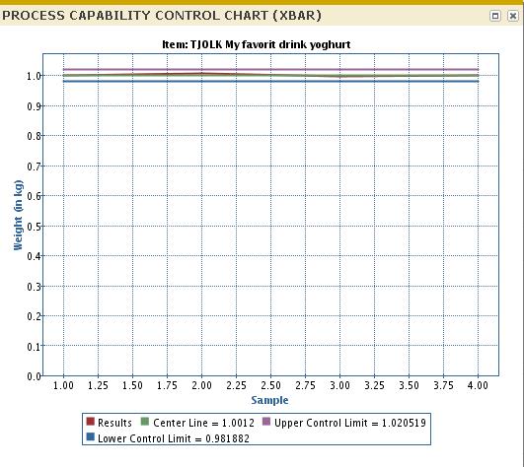Maximize the Process Capability Control Chart panel
Screen dimensions: 524x467
coord(495,16)
